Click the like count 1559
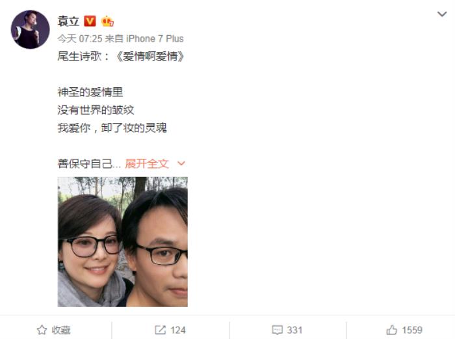This screenshot has height=339, width=455. point(412,331)
